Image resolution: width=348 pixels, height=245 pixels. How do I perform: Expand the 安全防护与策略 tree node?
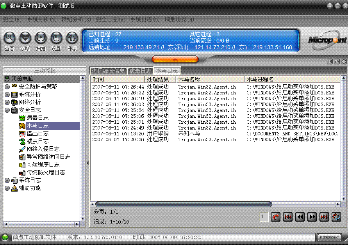[x=7, y=87]
